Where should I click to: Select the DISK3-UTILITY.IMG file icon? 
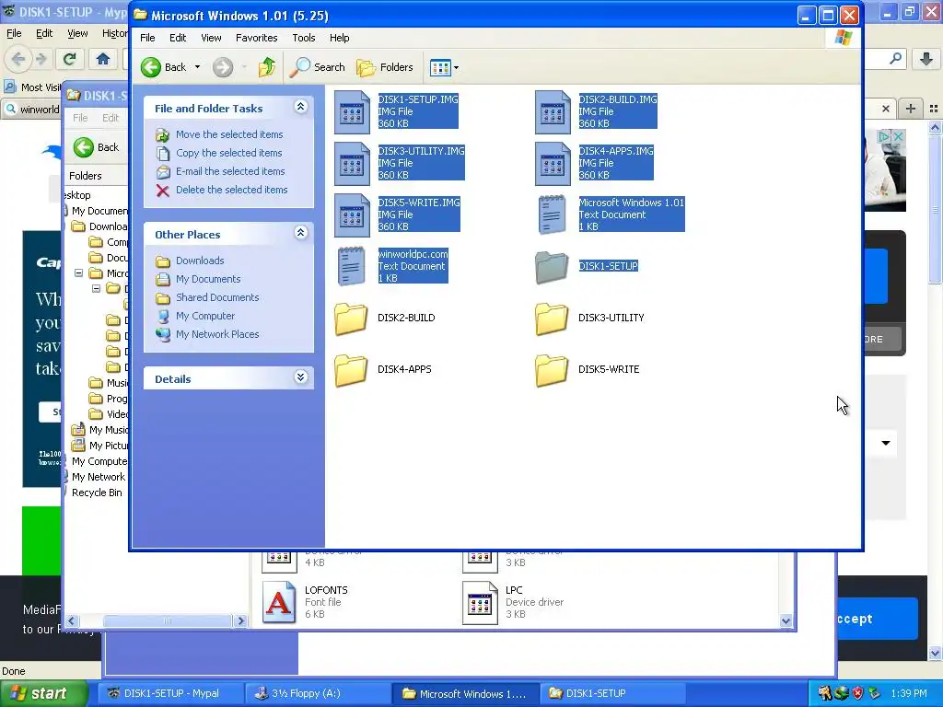click(x=352, y=164)
